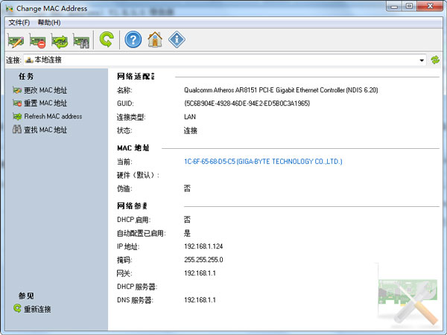Image resolution: width=447 pixels, height=335 pixels.
Task: Select the 本地连接 connection combo box
Action: (225, 60)
